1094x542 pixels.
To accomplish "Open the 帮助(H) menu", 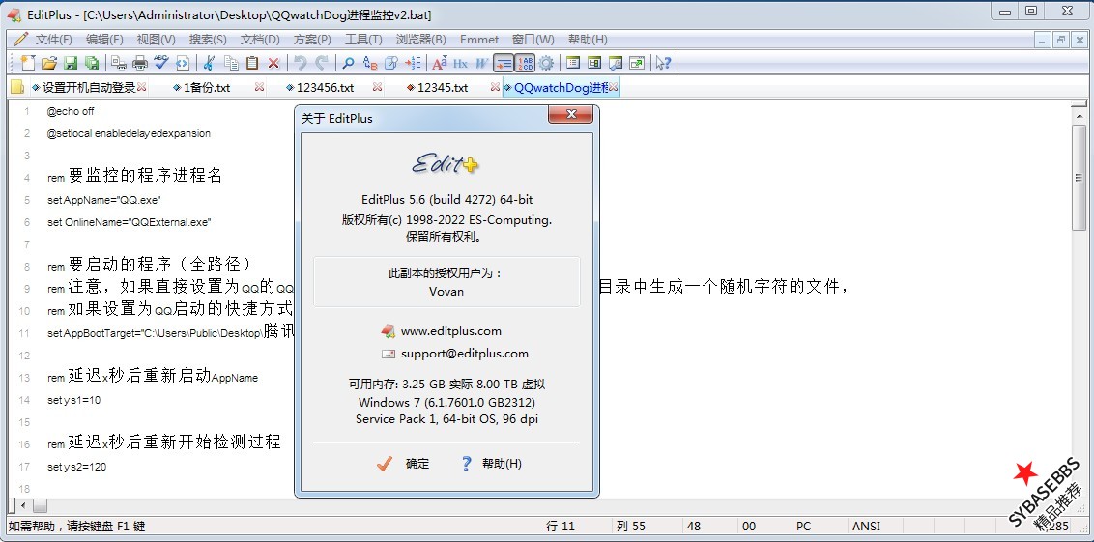I will click(588, 40).
